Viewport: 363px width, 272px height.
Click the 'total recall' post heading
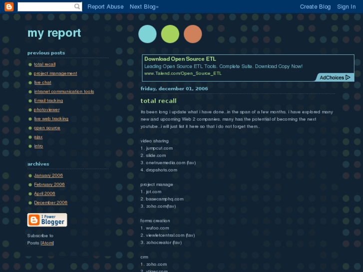(158, 101)
